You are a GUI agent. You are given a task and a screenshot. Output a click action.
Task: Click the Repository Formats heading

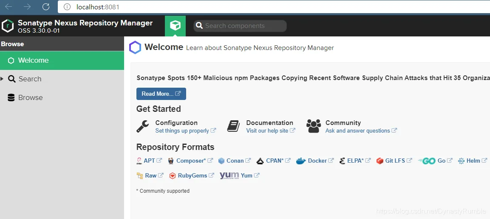coord(176,147)
